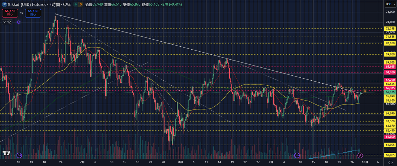Click the green 66,165 current price label

tap(389, 92)
